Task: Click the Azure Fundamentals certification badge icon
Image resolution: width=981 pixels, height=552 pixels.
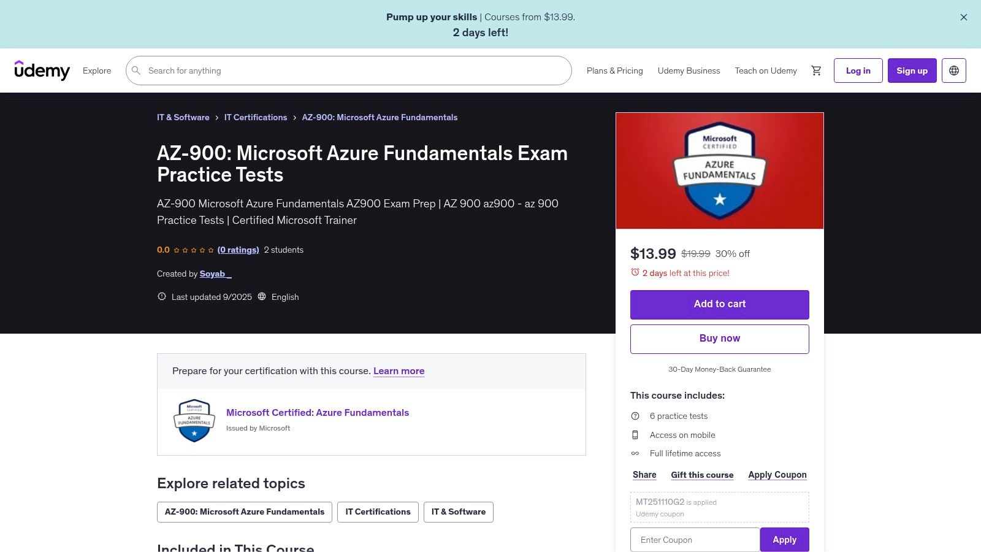Action: 194,421
